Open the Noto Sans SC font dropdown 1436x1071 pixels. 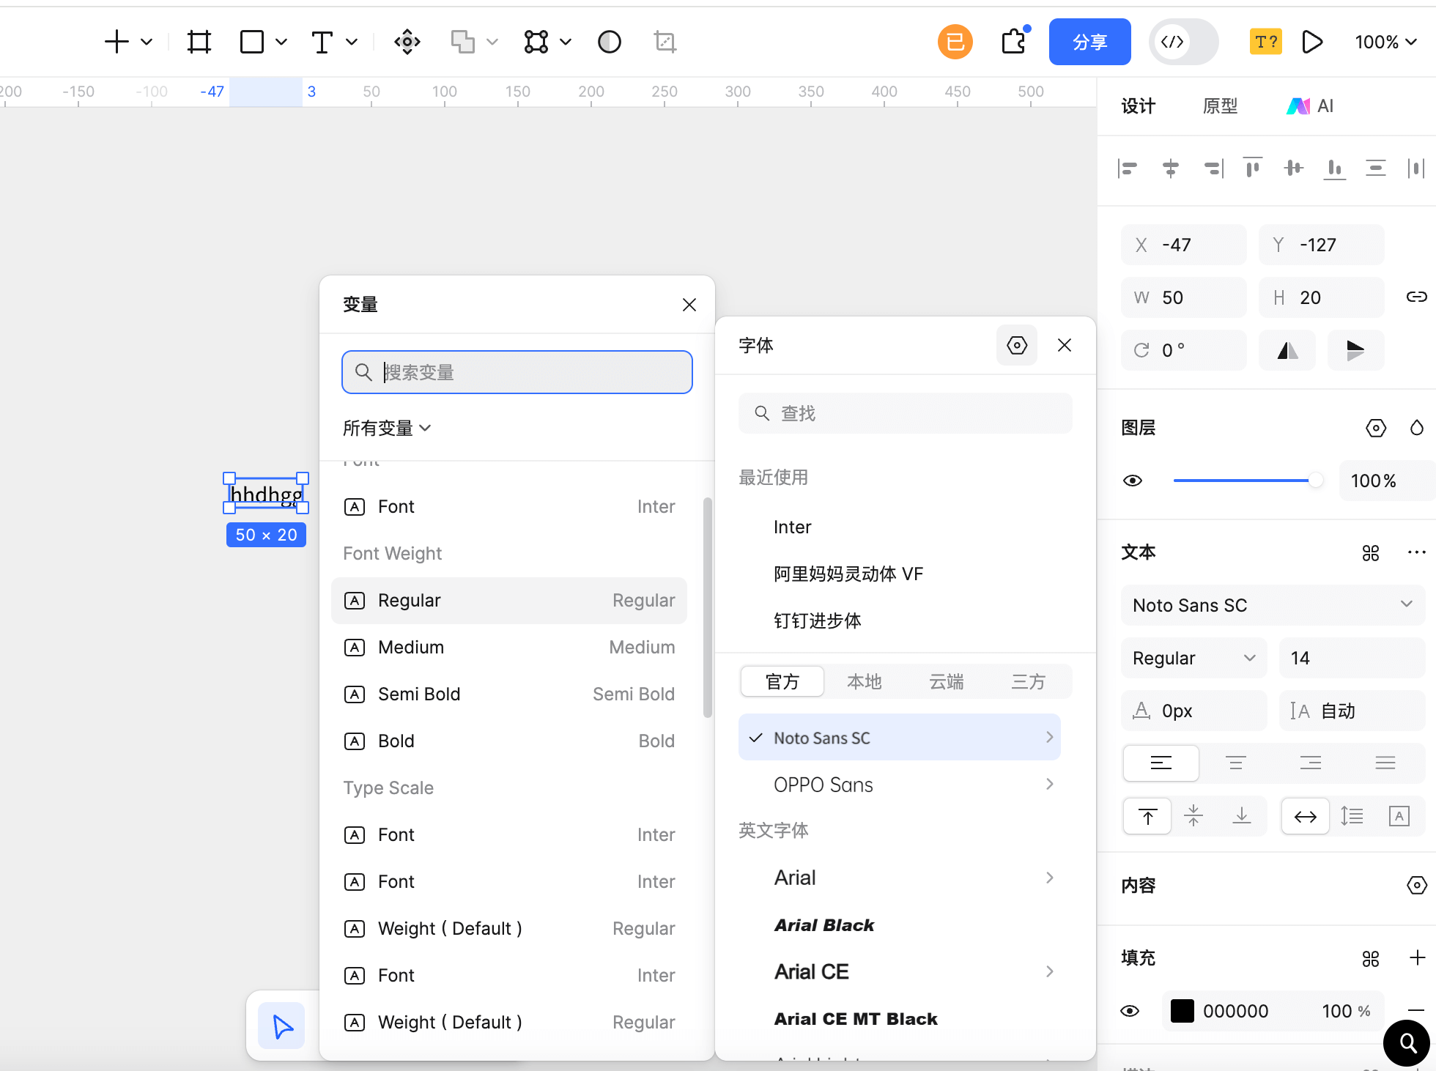[1272, 605]
